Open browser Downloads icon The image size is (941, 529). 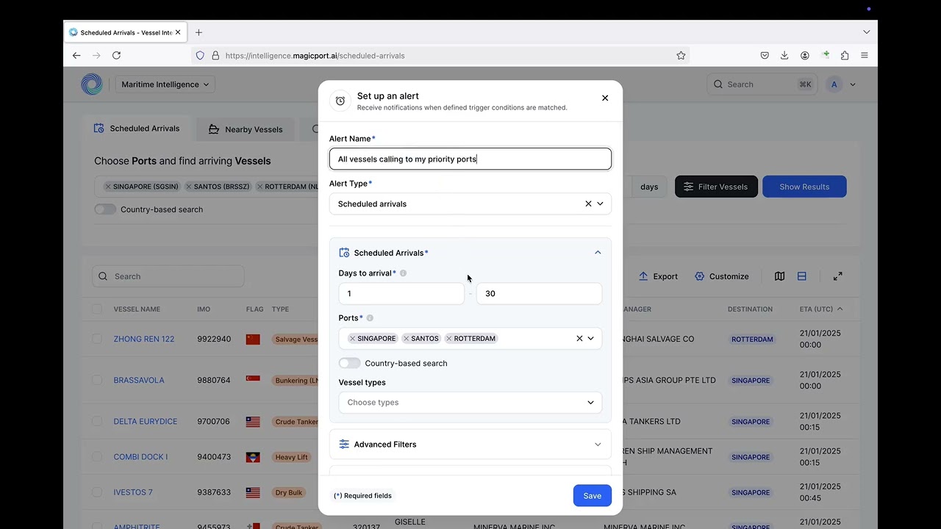pyautogui.click(x=784, y=55)
